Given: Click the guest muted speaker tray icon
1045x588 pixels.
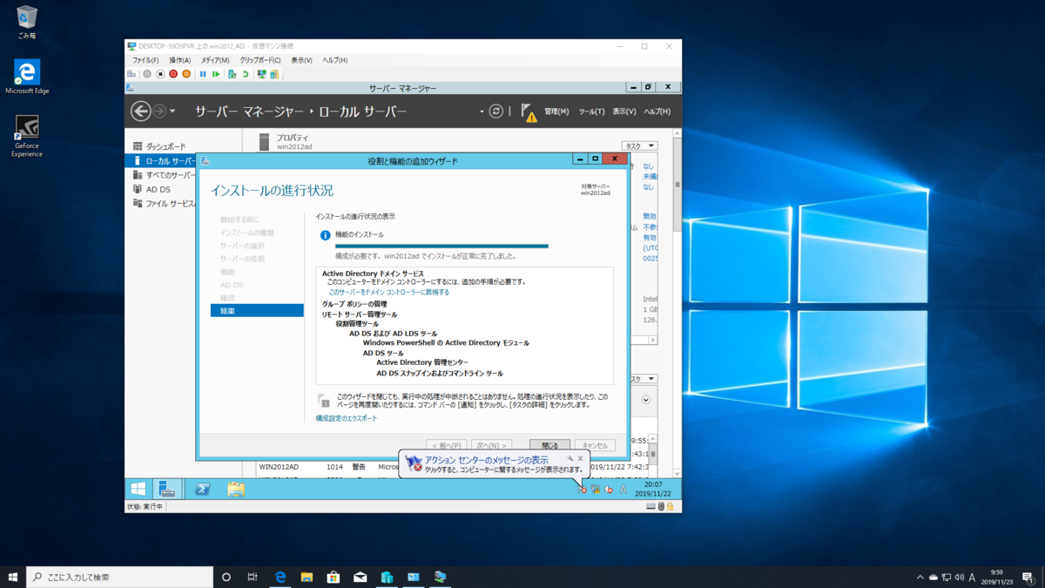Looking at the screenshot, I should click(x=609, y=490).
